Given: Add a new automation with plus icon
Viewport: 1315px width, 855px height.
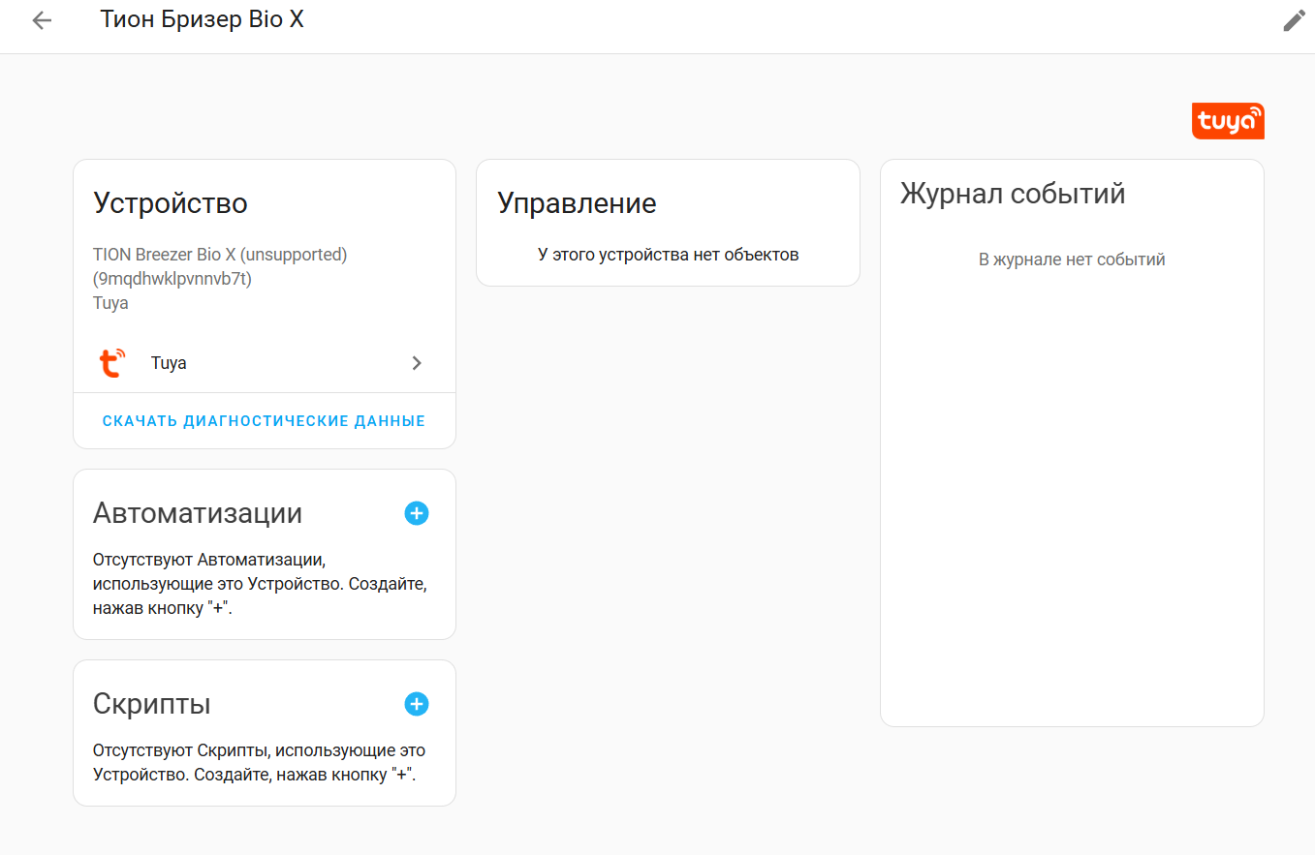Looking at the screenshot, I should (x=417, y=513).
